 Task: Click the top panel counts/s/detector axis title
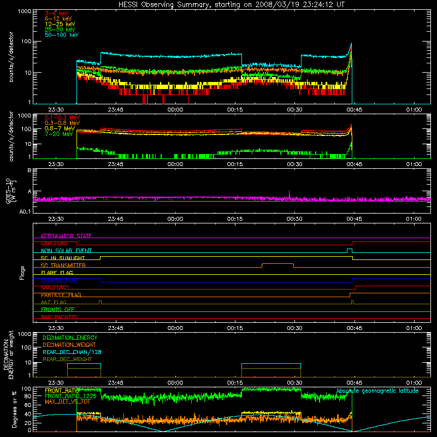coord(11,57)
